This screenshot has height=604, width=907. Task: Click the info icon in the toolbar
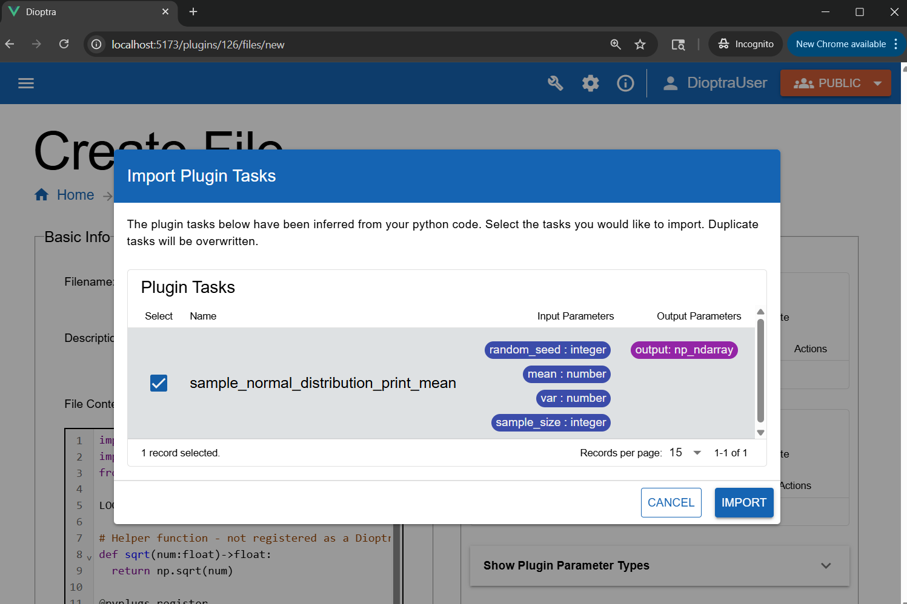point(625,83)
